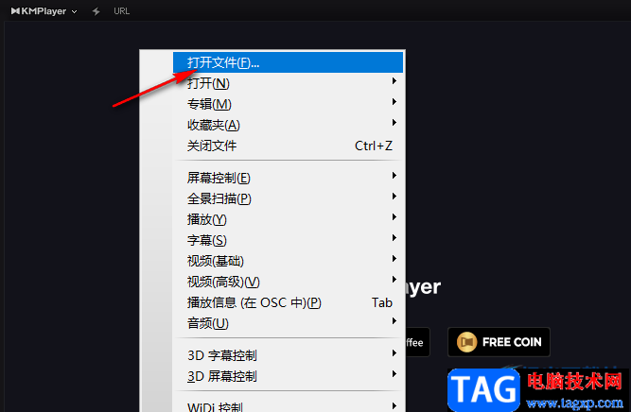Open the 3D 字幕控制 submenu
631x412 pixels.
289,355
